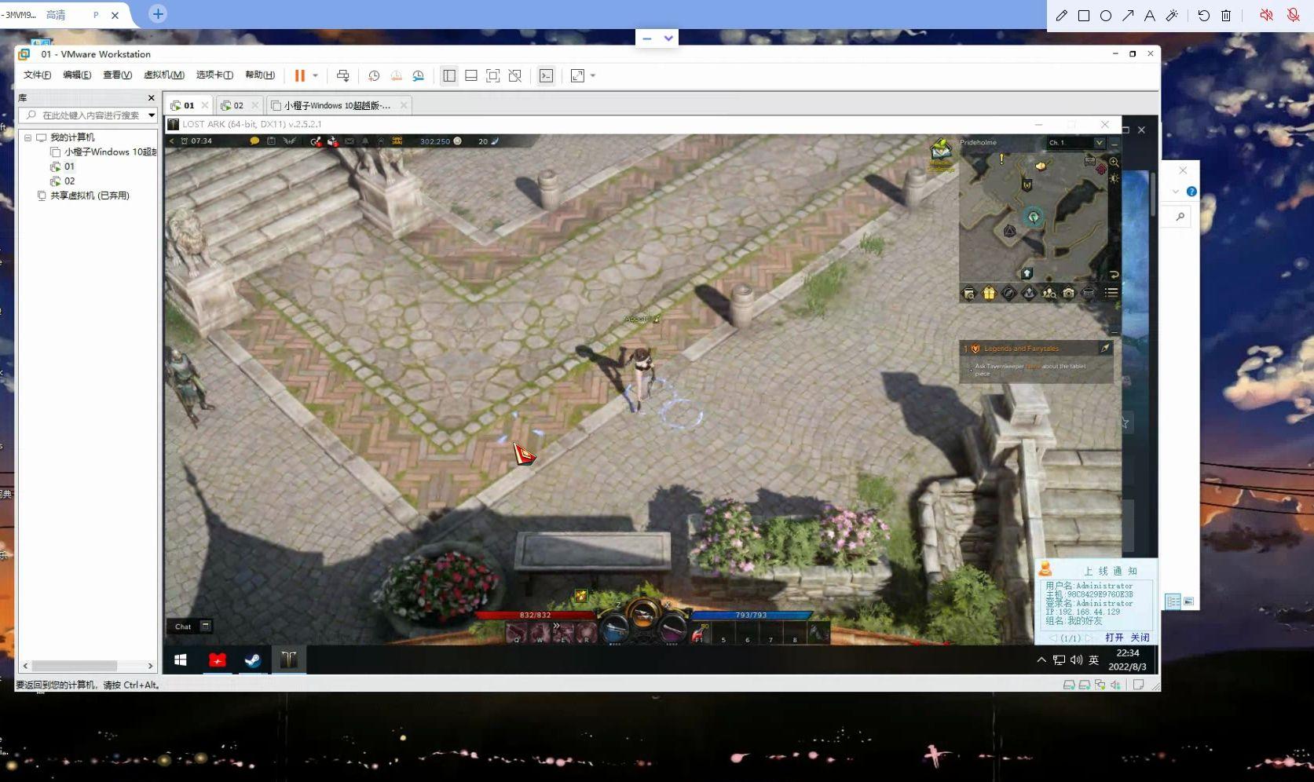Open the 编辑(E) menu

pos(77,75)
